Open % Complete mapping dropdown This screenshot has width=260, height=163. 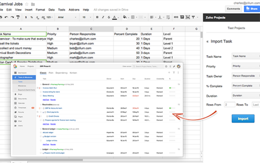pos(246,86)
